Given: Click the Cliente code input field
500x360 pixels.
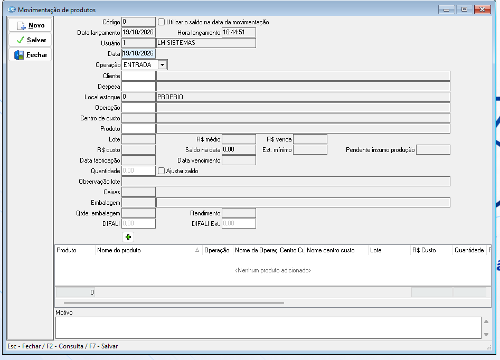Looking at the screenshot, I should tap(138, 76).
